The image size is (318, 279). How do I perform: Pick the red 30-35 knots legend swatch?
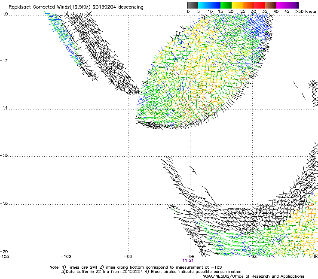pyautogui.click(x=260, y=5)
